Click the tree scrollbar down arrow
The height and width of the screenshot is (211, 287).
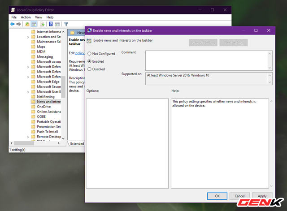pyautogui.click(x=63, y=138)
